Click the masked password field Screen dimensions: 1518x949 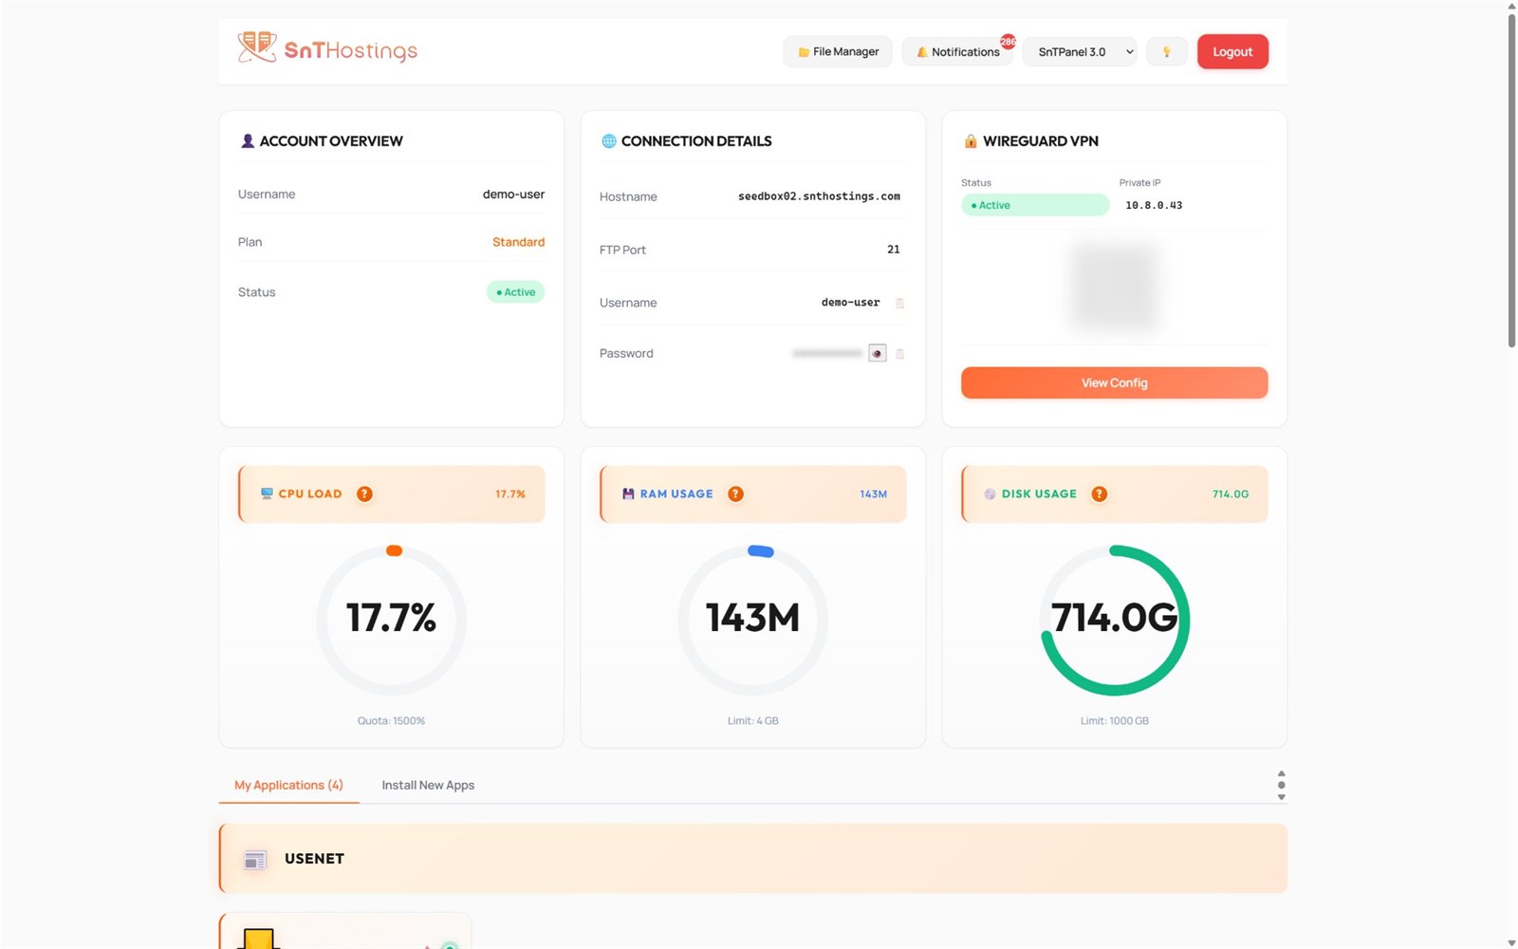(x=827, y=353)
